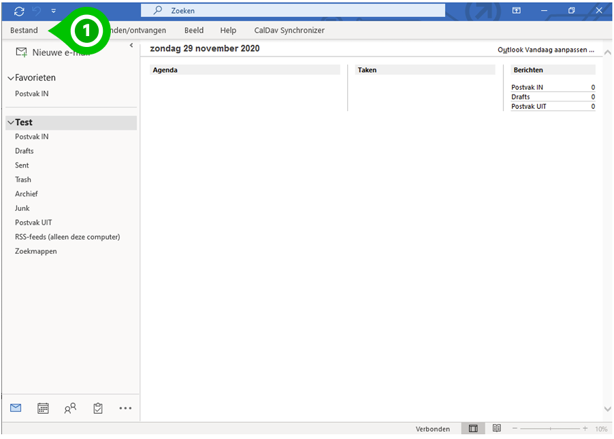Image resolution: width=614 pixels, height=439 pixels.
Task: Open the Tasks view icon
Action: click(97, 408)
